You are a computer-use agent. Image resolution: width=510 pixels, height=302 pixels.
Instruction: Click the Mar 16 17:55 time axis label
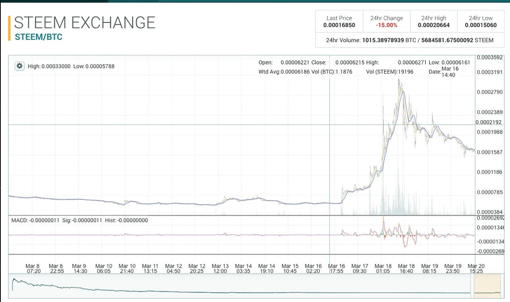337,269
